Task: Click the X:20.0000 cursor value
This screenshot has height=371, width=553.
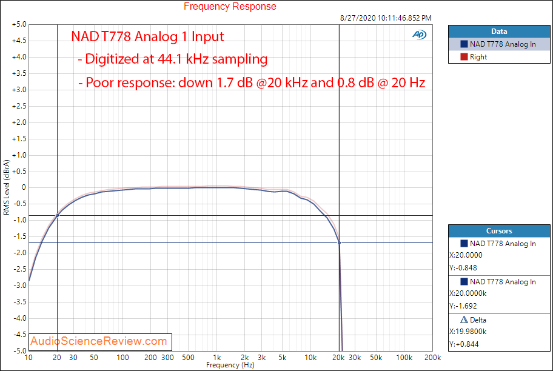Action: [x=466, y=255]
